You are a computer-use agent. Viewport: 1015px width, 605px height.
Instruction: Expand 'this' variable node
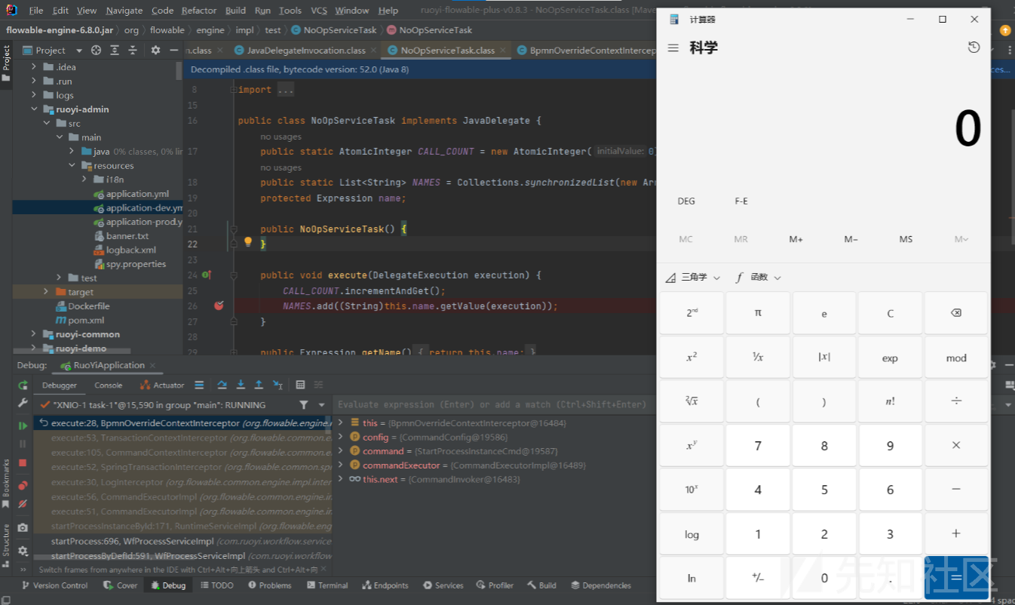click(x=341, y=423)
